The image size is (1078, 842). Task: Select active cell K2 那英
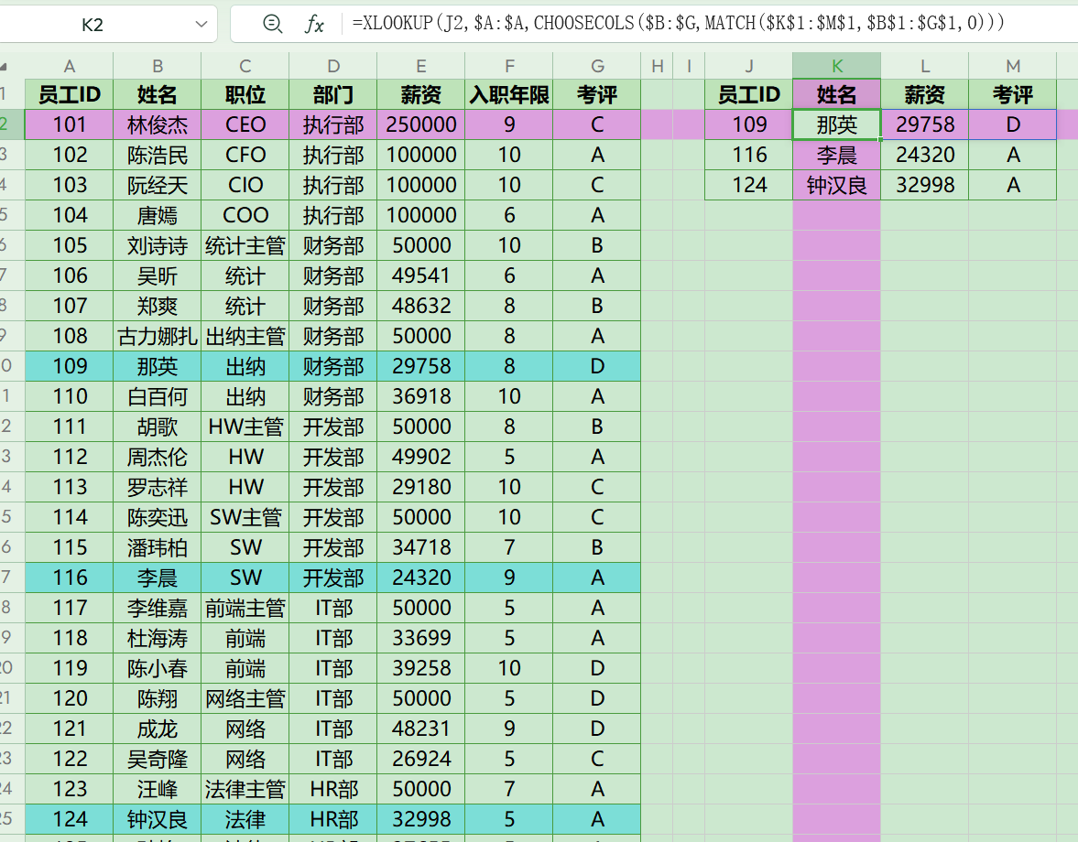click(x=837, y=124)
